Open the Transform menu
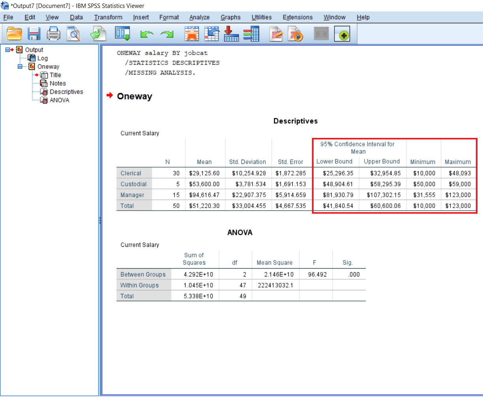 [x=108, y=17]
